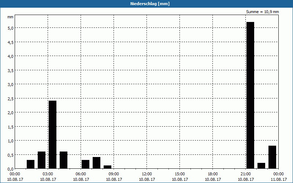Click the '1,0' y-axis label
This screenshot has width=293, height=183.
coord(11,141)
